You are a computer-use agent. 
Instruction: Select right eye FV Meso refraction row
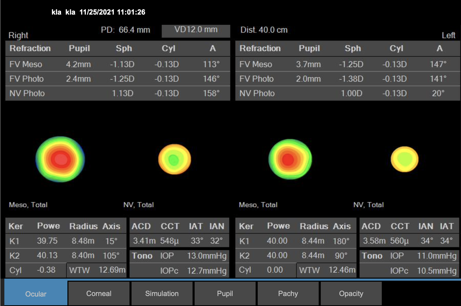[x=117, y=64]
